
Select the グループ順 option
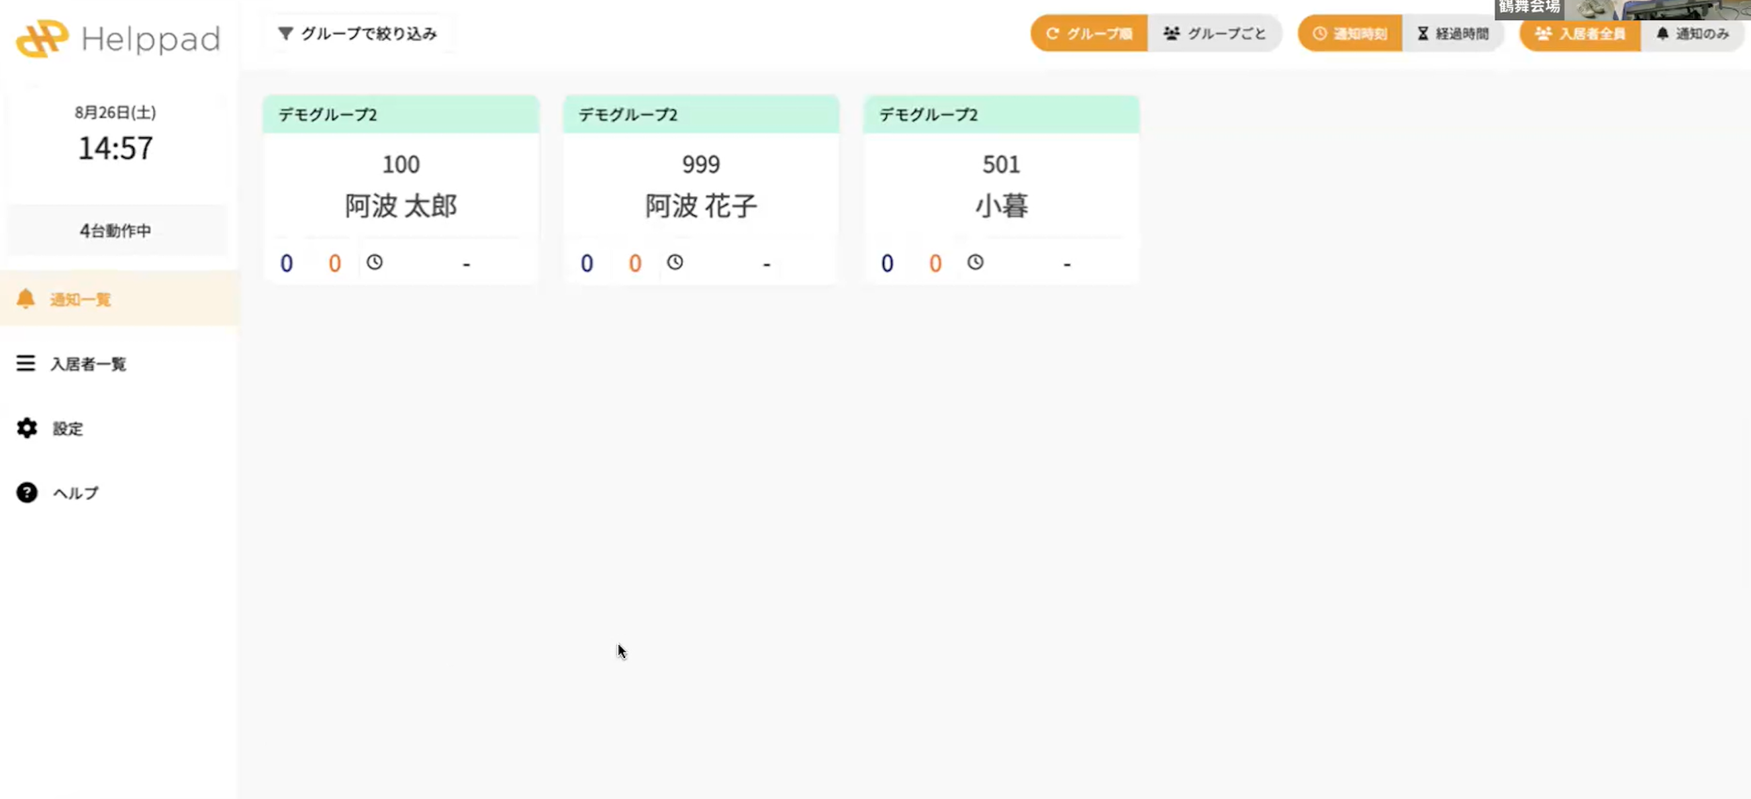coord(1089,34)
